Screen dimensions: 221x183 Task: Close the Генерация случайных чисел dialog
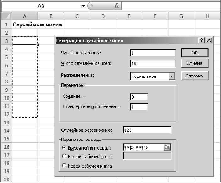tap(209, 40)
